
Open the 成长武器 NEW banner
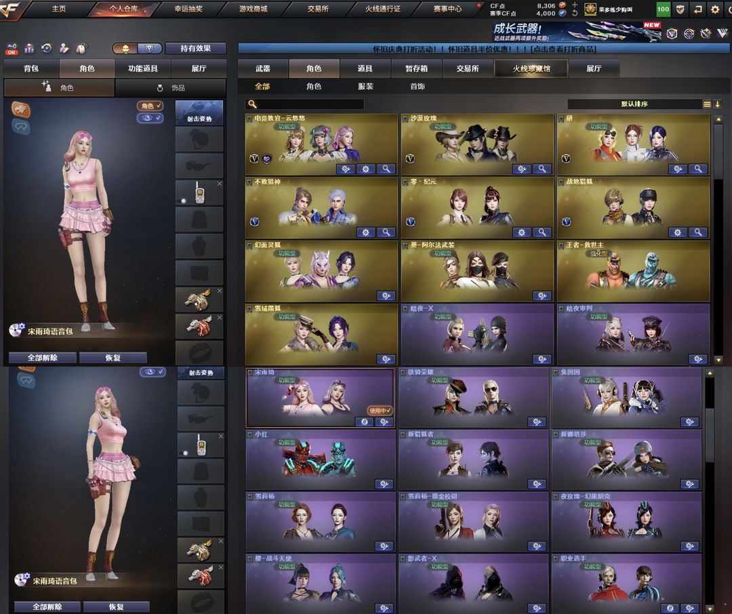pyautogui.click(x=576, y=32)
